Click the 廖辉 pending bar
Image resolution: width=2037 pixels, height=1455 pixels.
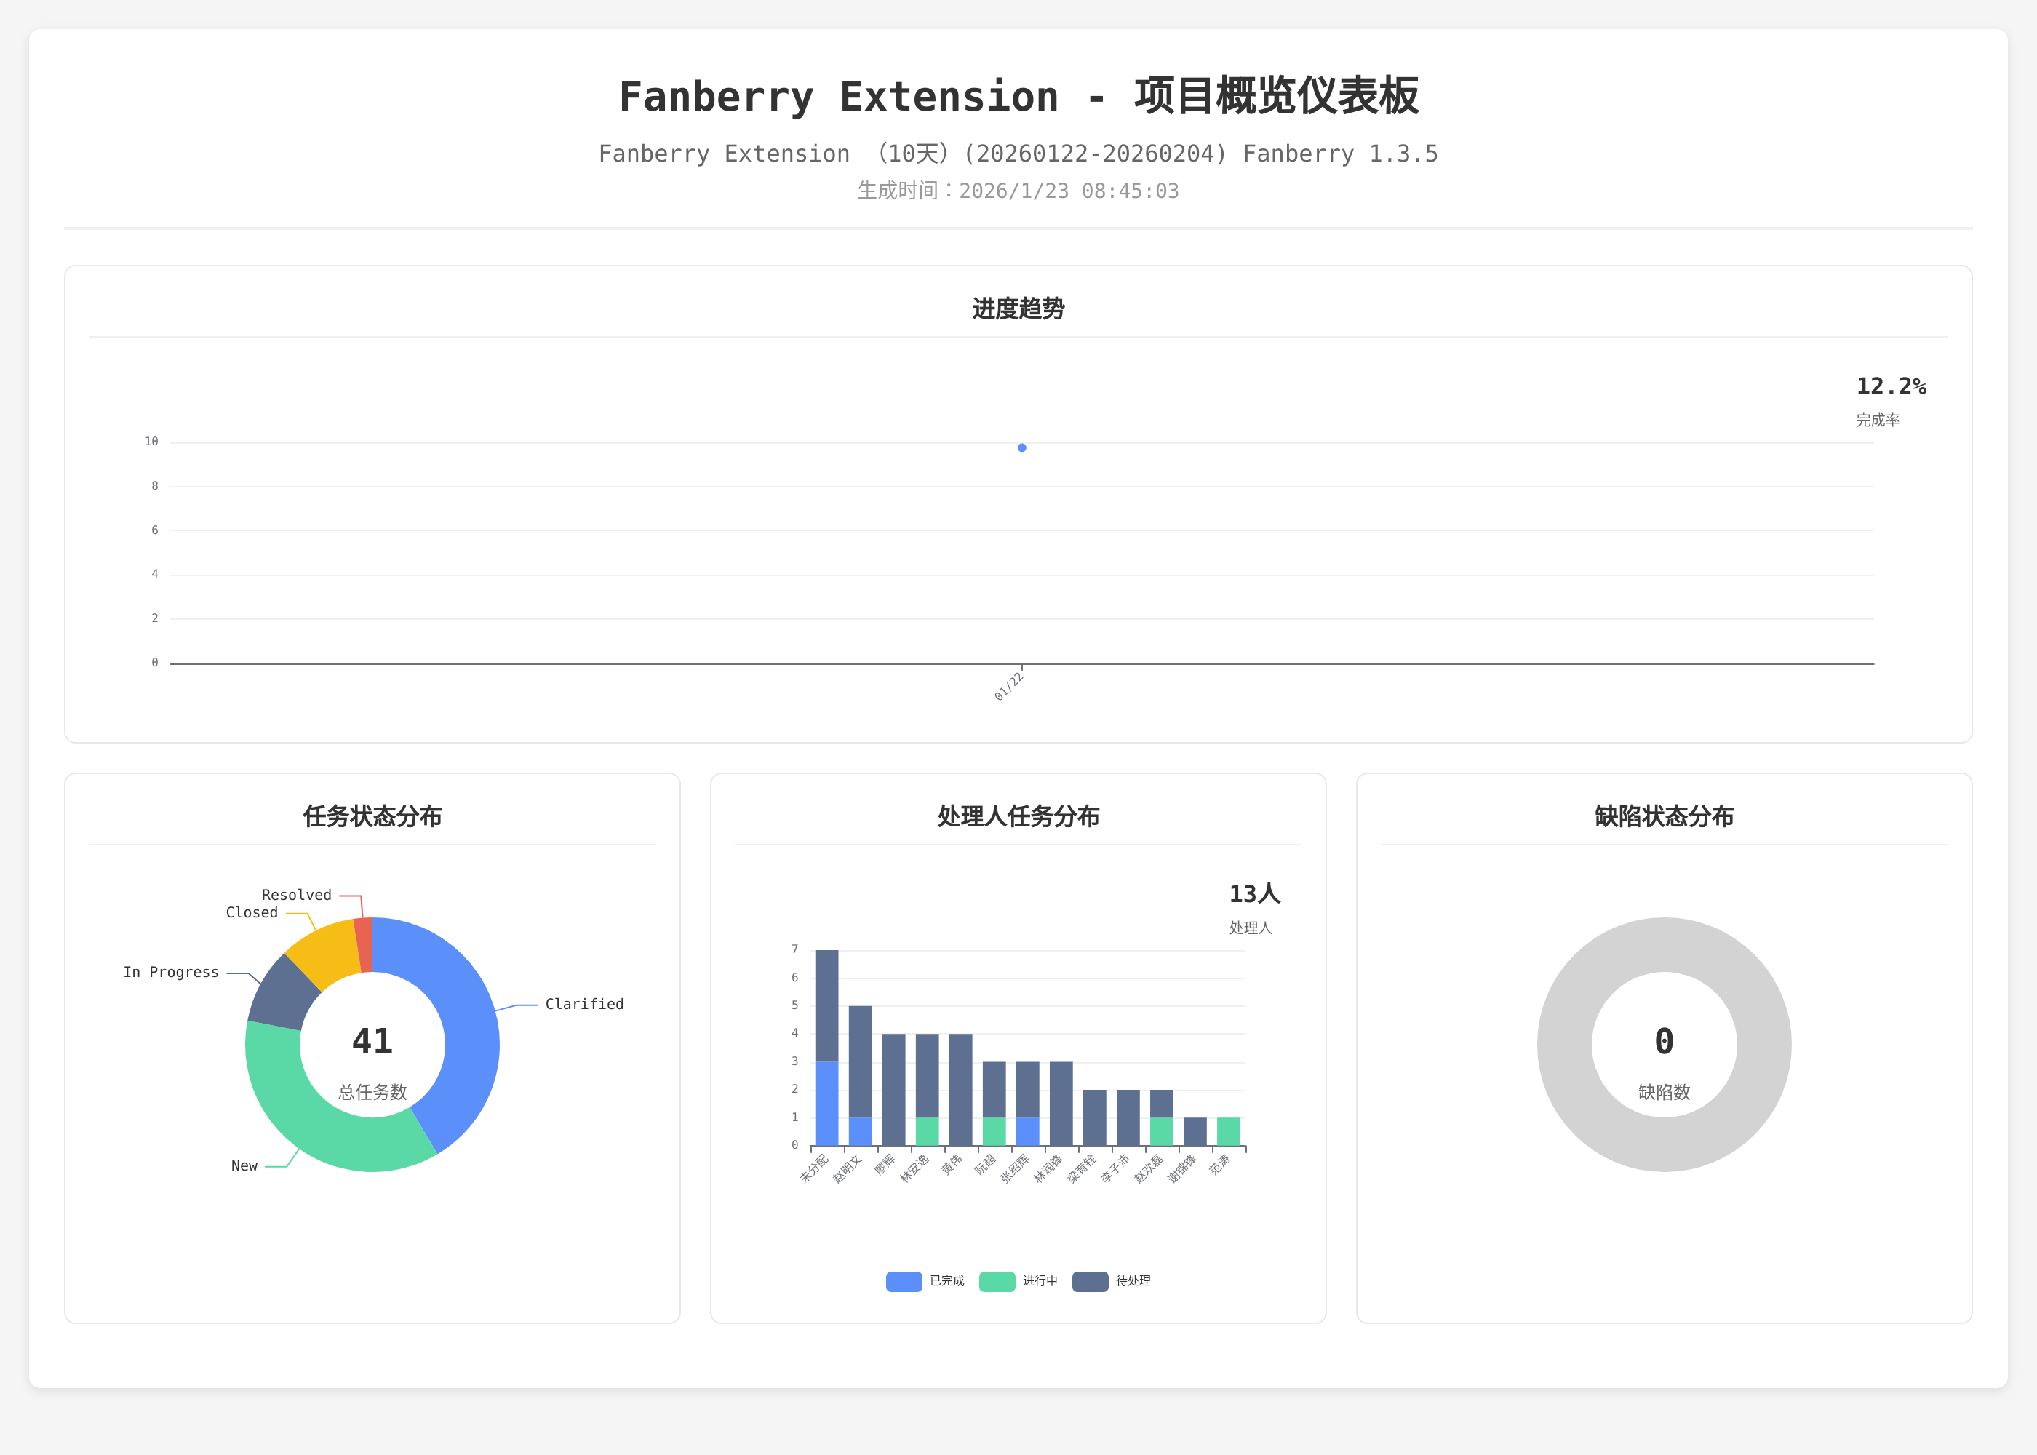[x=893, y=1090]
